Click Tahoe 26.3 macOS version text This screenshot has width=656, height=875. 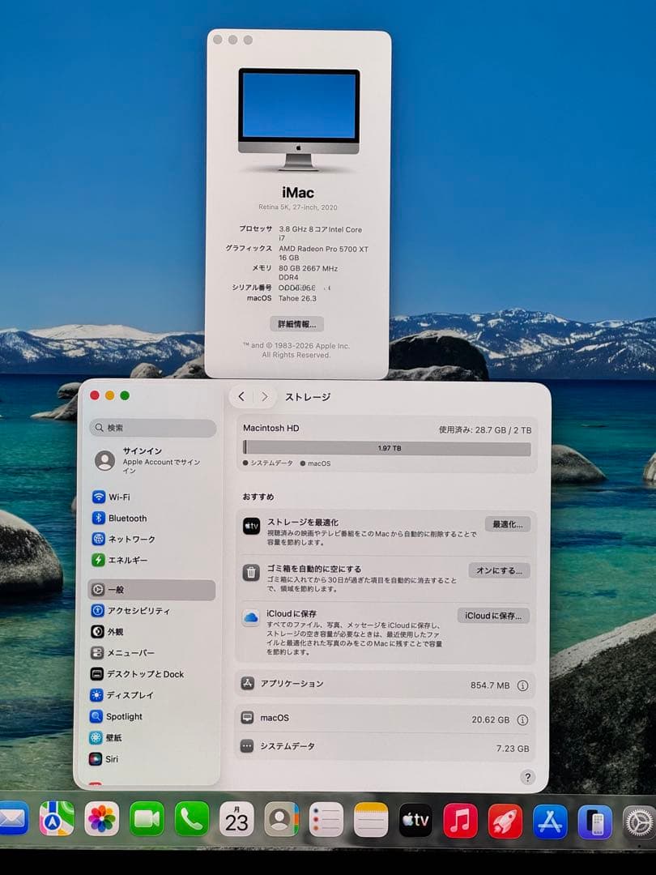(297, 298)
